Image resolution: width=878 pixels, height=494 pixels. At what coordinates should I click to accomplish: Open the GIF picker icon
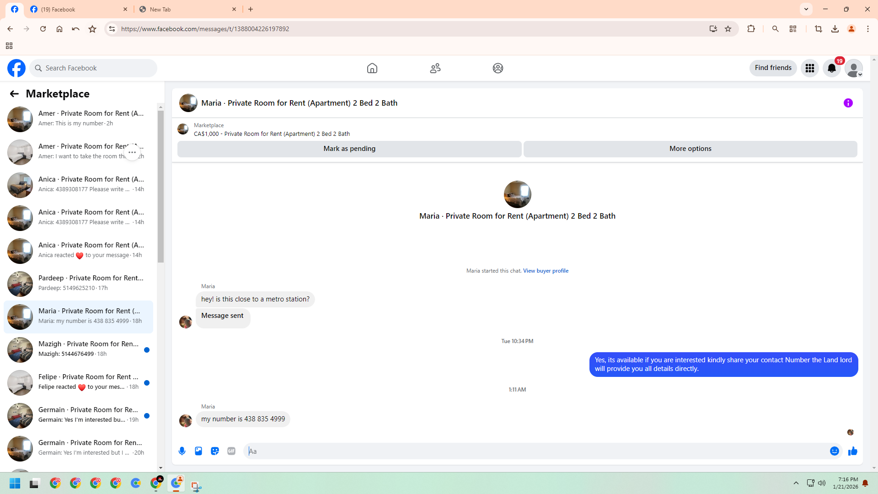tap(231, 451)
